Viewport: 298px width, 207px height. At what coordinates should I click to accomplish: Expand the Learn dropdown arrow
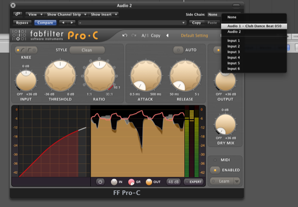point(236,181)
